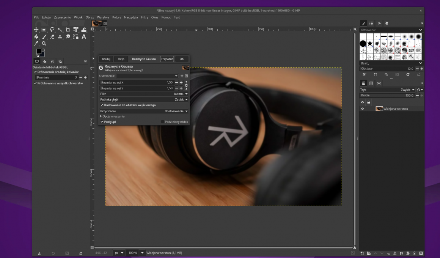
Task: Select the Crop tool
Action: pyautogui.click(x=68, y=30)
